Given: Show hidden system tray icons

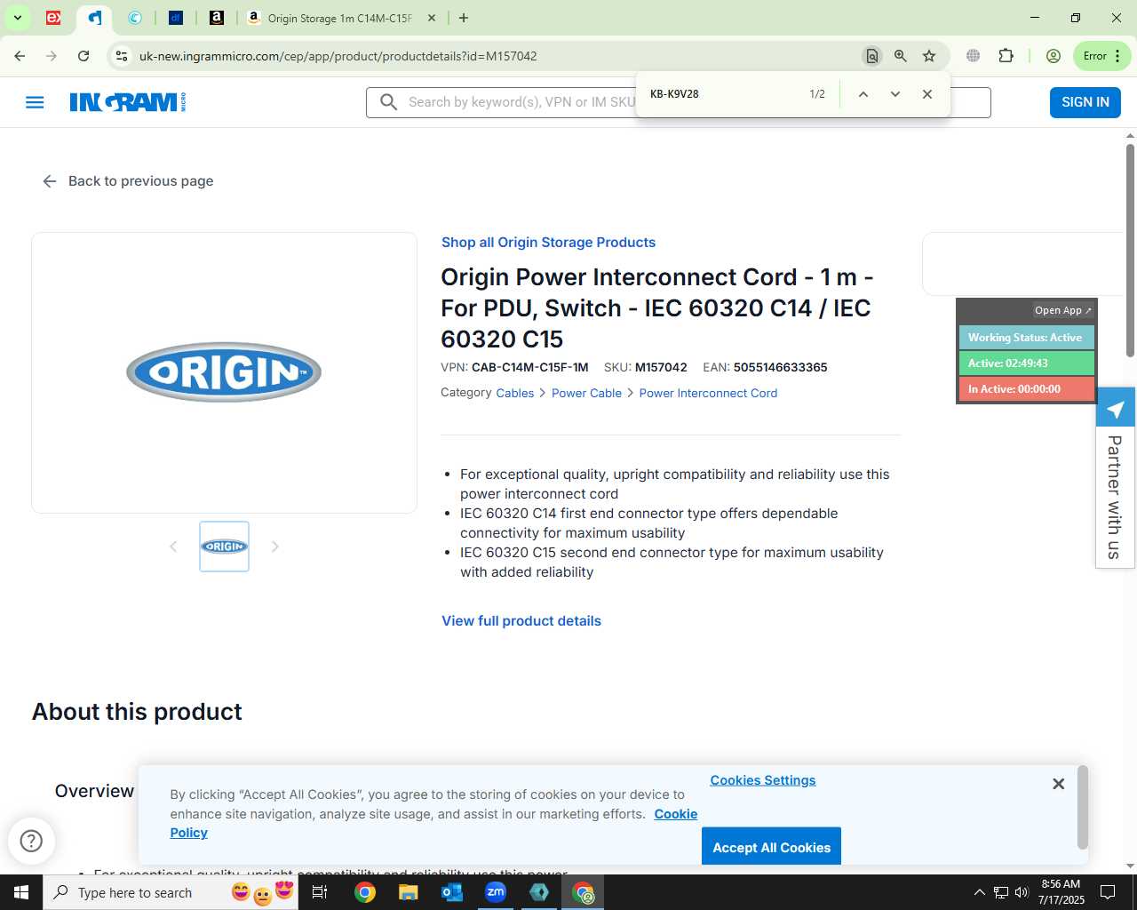Looking at the screenshot, I should click(x=979, y=892).
